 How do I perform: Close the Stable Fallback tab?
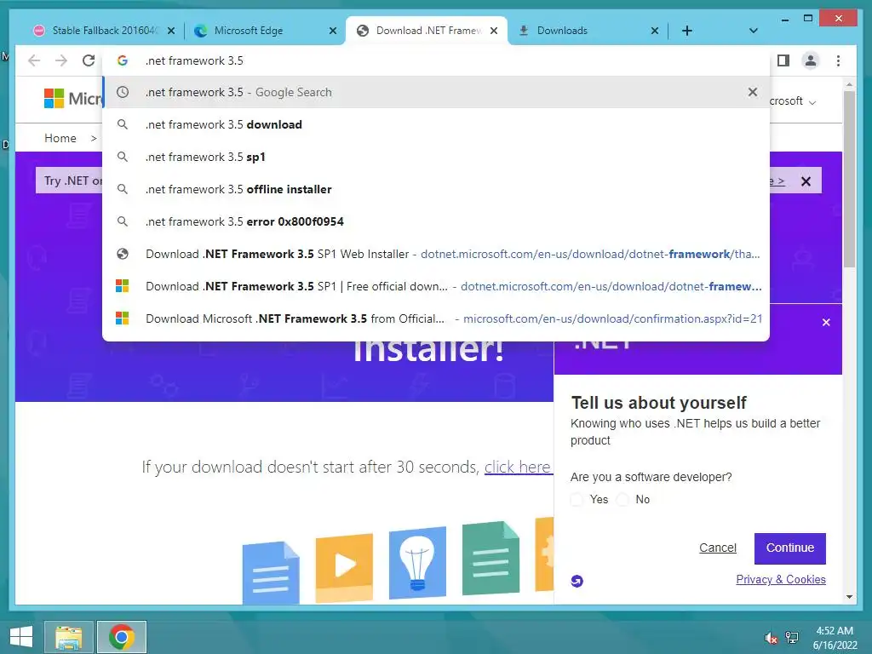171,32
